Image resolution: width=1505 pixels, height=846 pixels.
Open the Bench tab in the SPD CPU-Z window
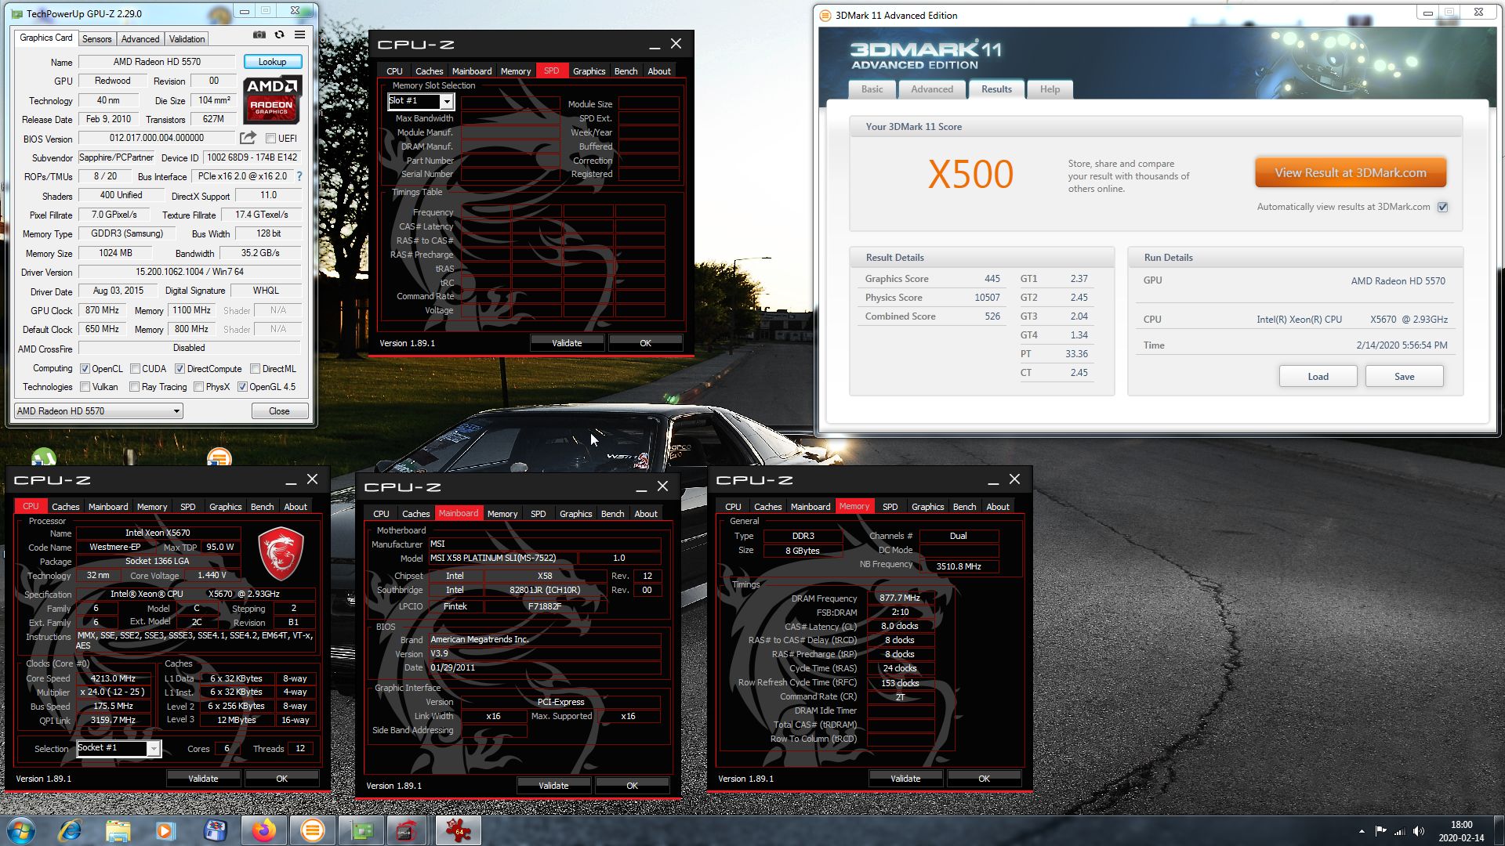click(626, 71)
